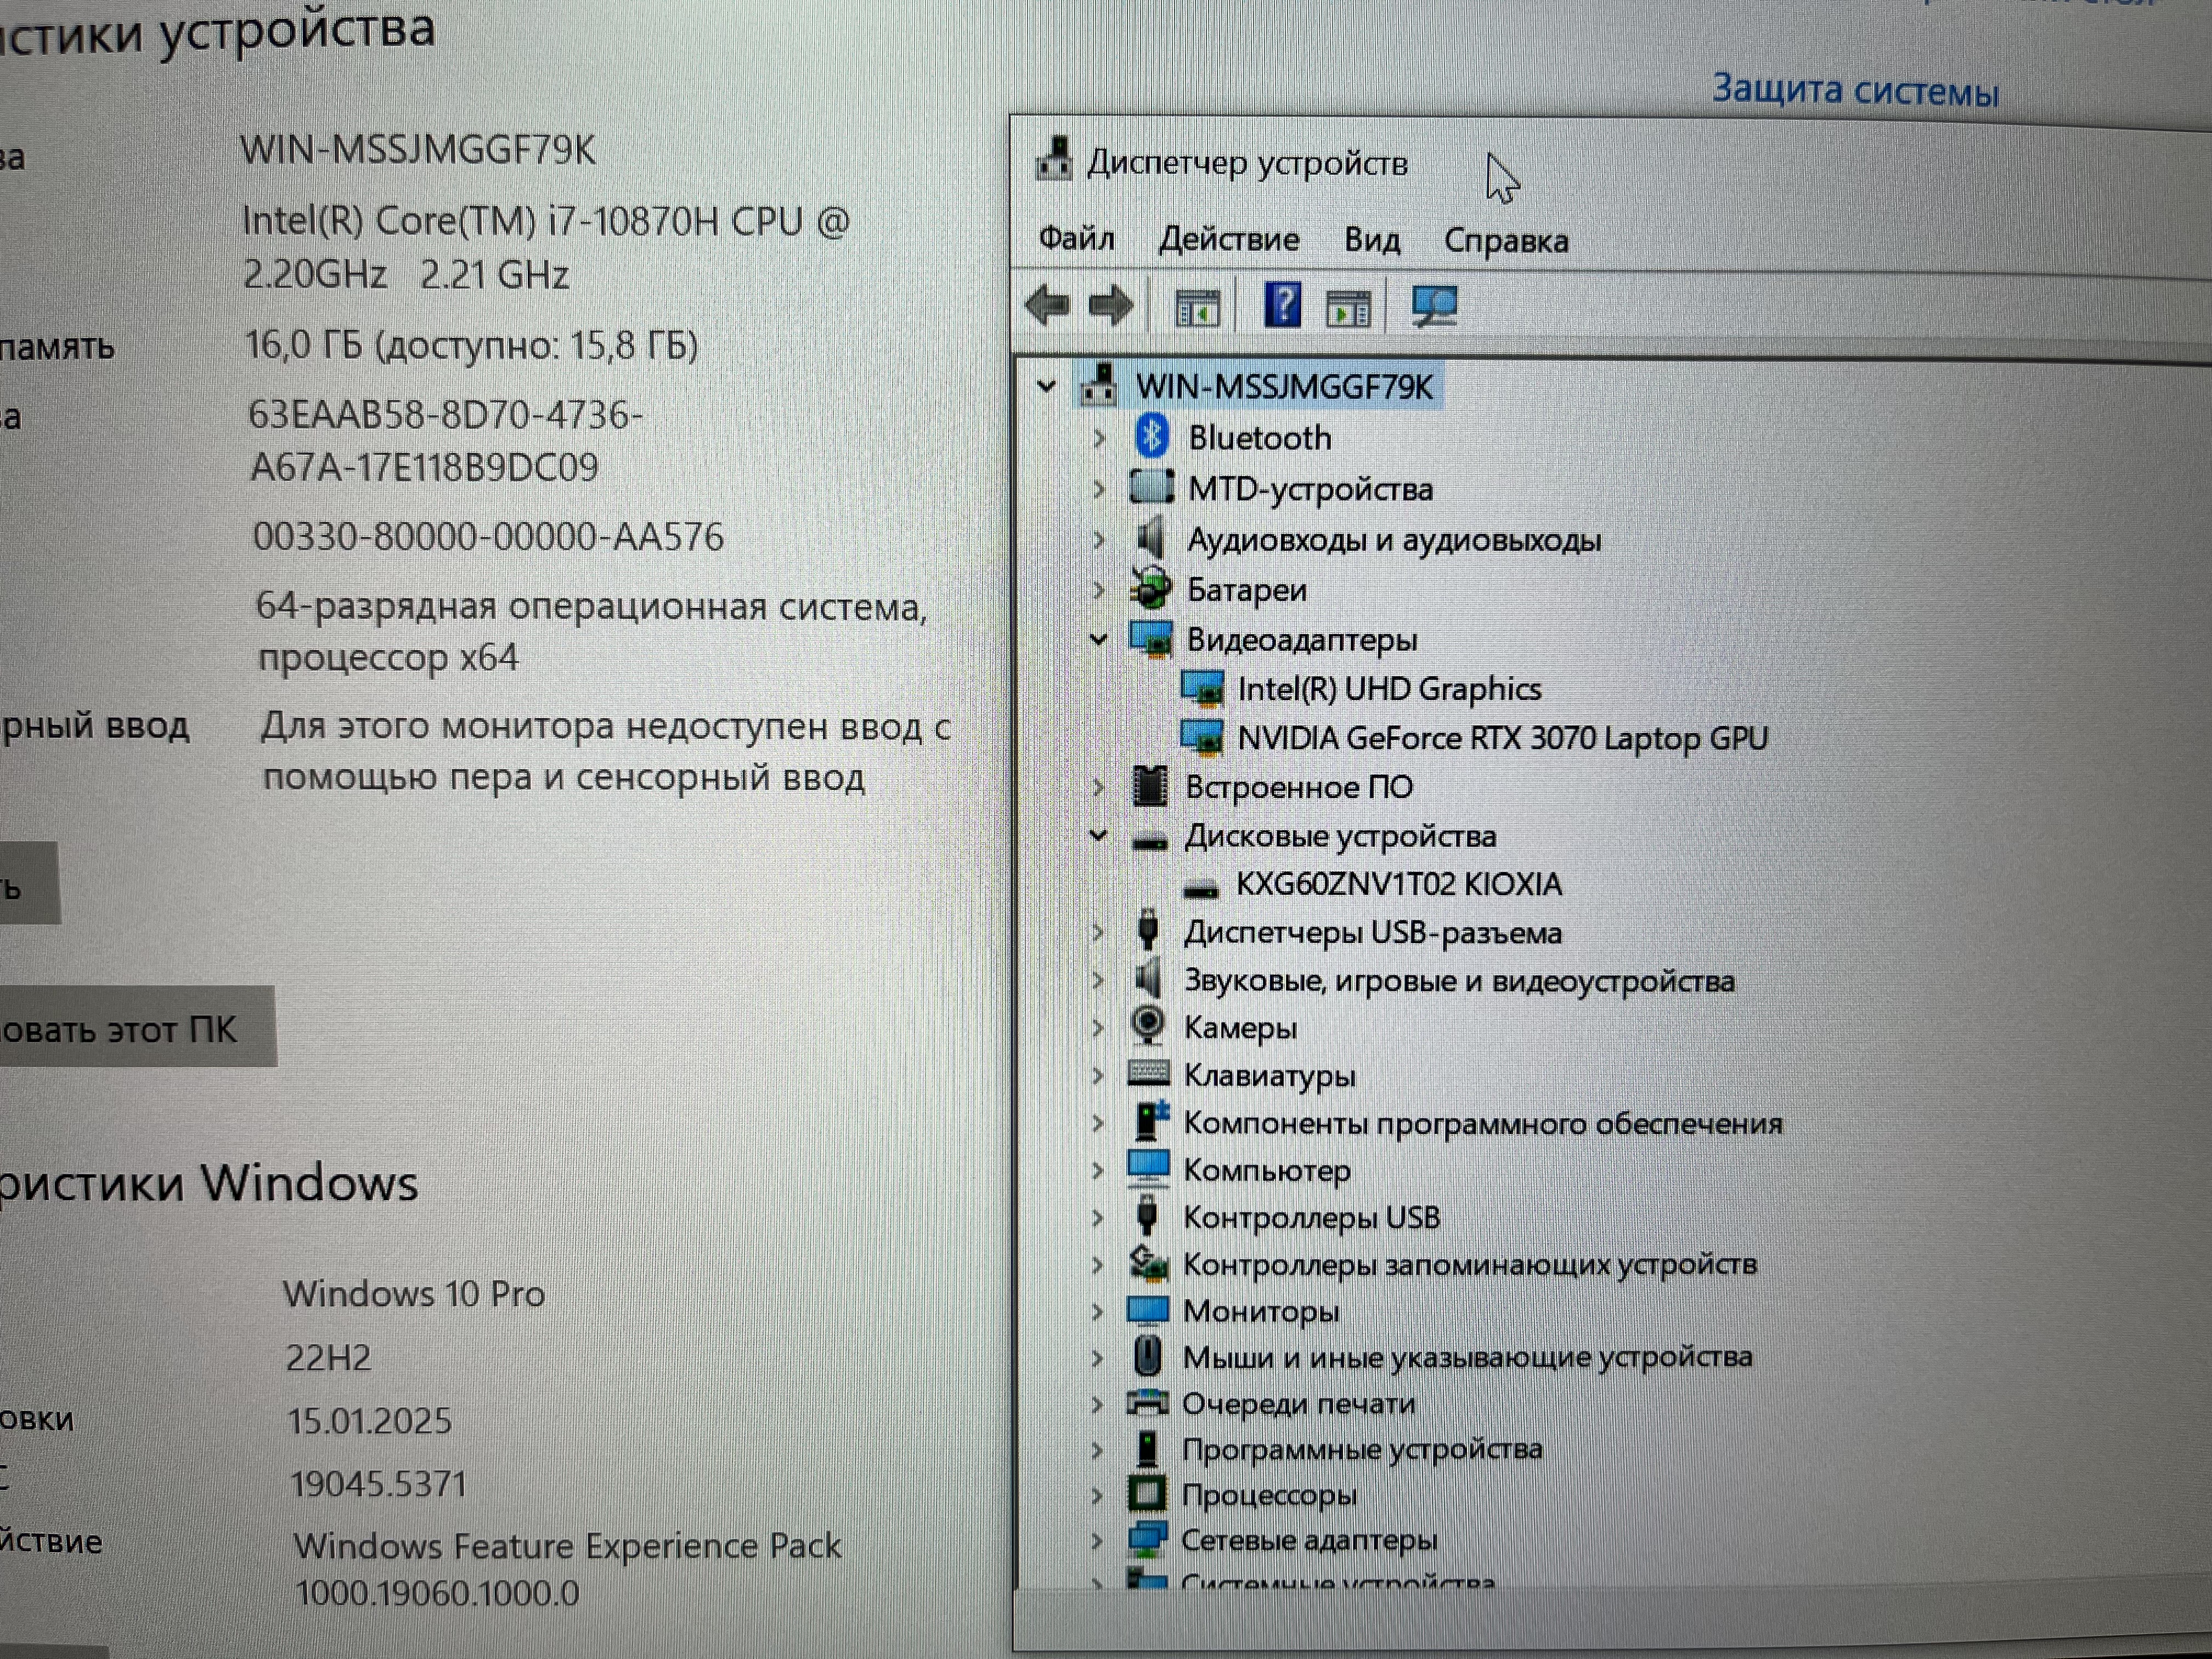This screenshot has width=2212, height=1659.
Task: Click show/hide console tree toolbar icon
Action: (1197, 308)
